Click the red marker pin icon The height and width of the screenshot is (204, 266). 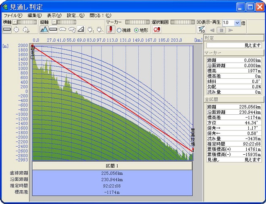110,29
